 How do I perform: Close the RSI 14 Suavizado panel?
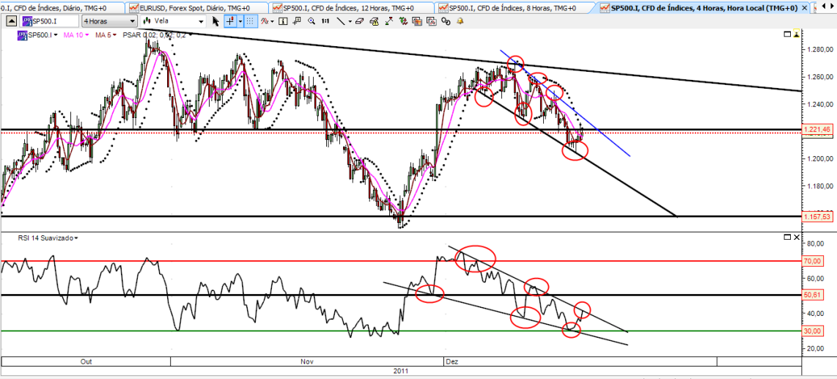[x=797, y=237]
